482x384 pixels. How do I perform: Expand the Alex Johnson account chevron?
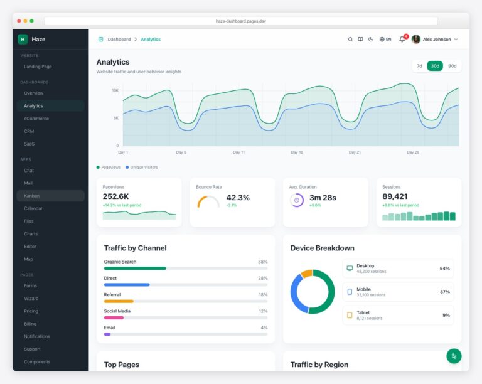456,40
